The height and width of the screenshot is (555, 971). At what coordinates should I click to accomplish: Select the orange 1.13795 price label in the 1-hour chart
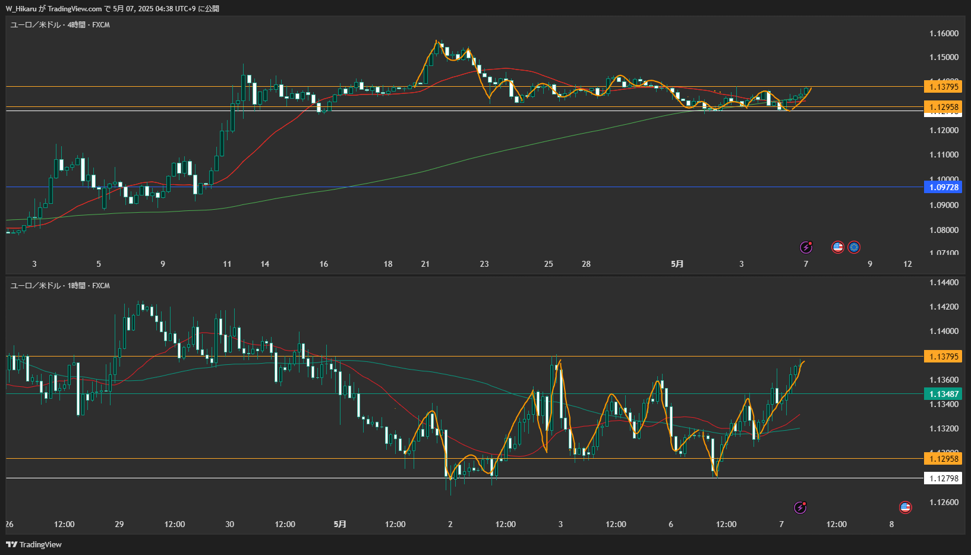(943, 357)
